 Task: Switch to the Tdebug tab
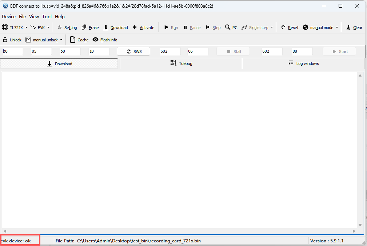point(181,63)
